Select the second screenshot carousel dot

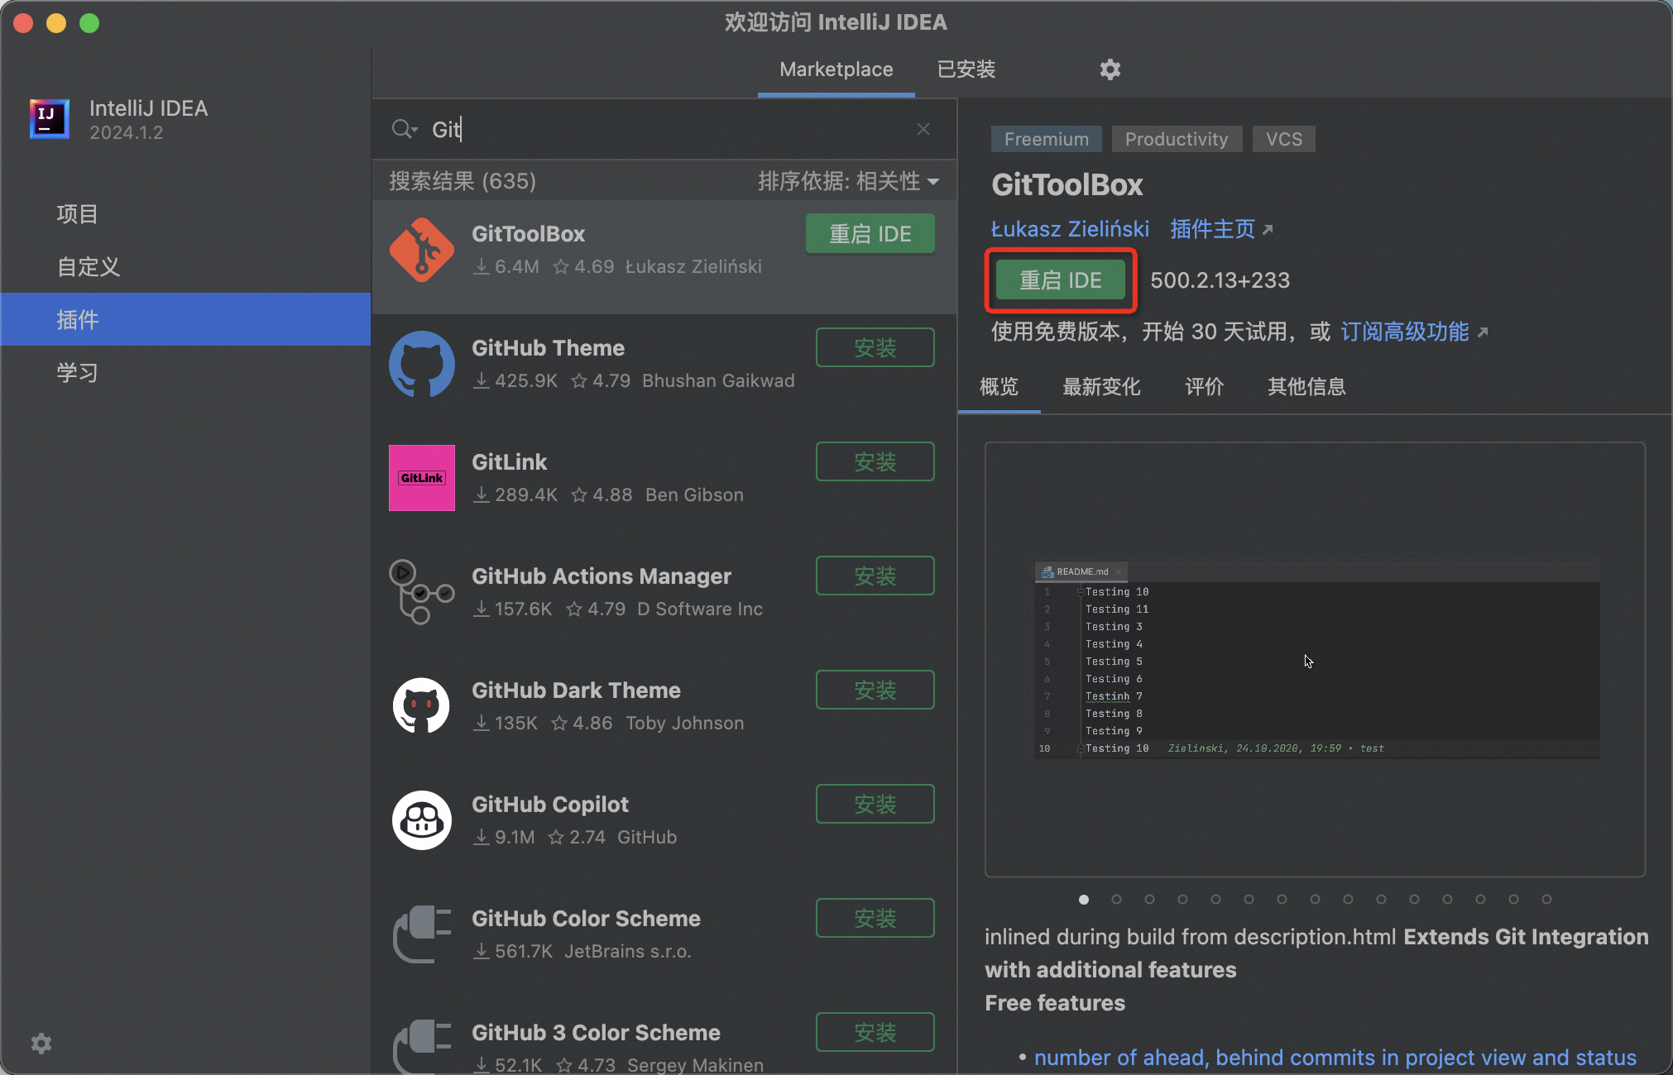click(1116, 899)
